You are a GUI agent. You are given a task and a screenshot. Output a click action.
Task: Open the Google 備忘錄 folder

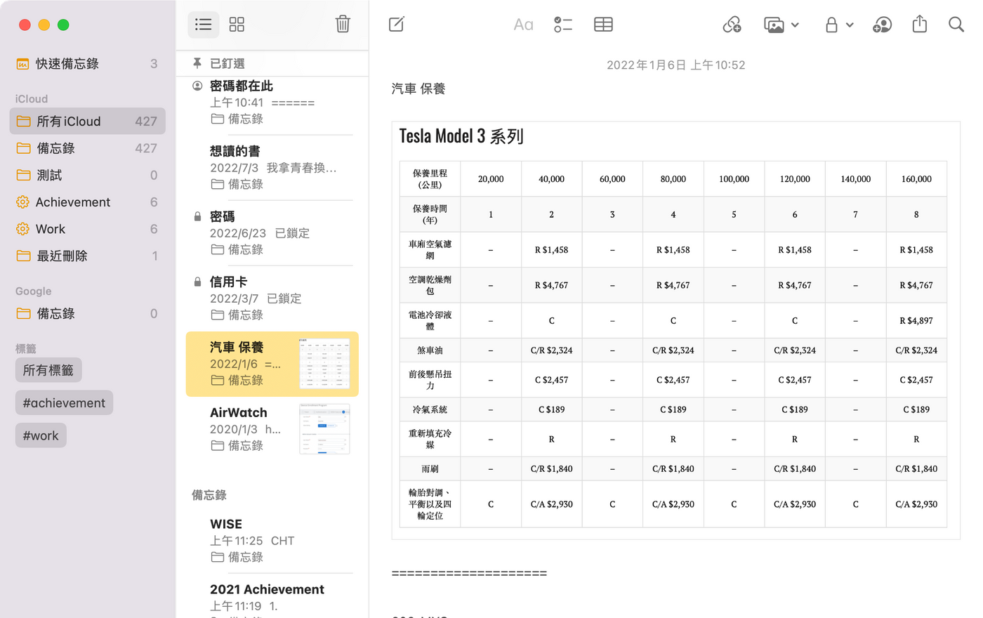[x=88, y=313]
